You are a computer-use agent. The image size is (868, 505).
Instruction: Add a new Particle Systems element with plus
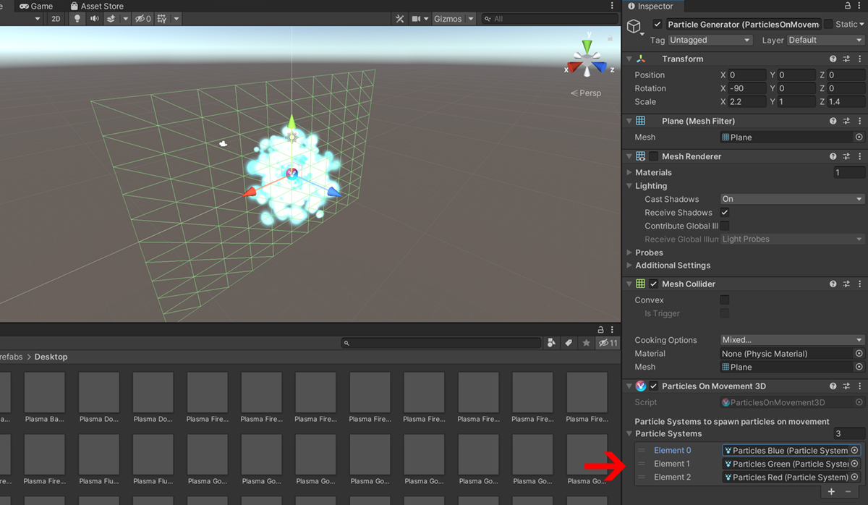[x=831, y=492]
